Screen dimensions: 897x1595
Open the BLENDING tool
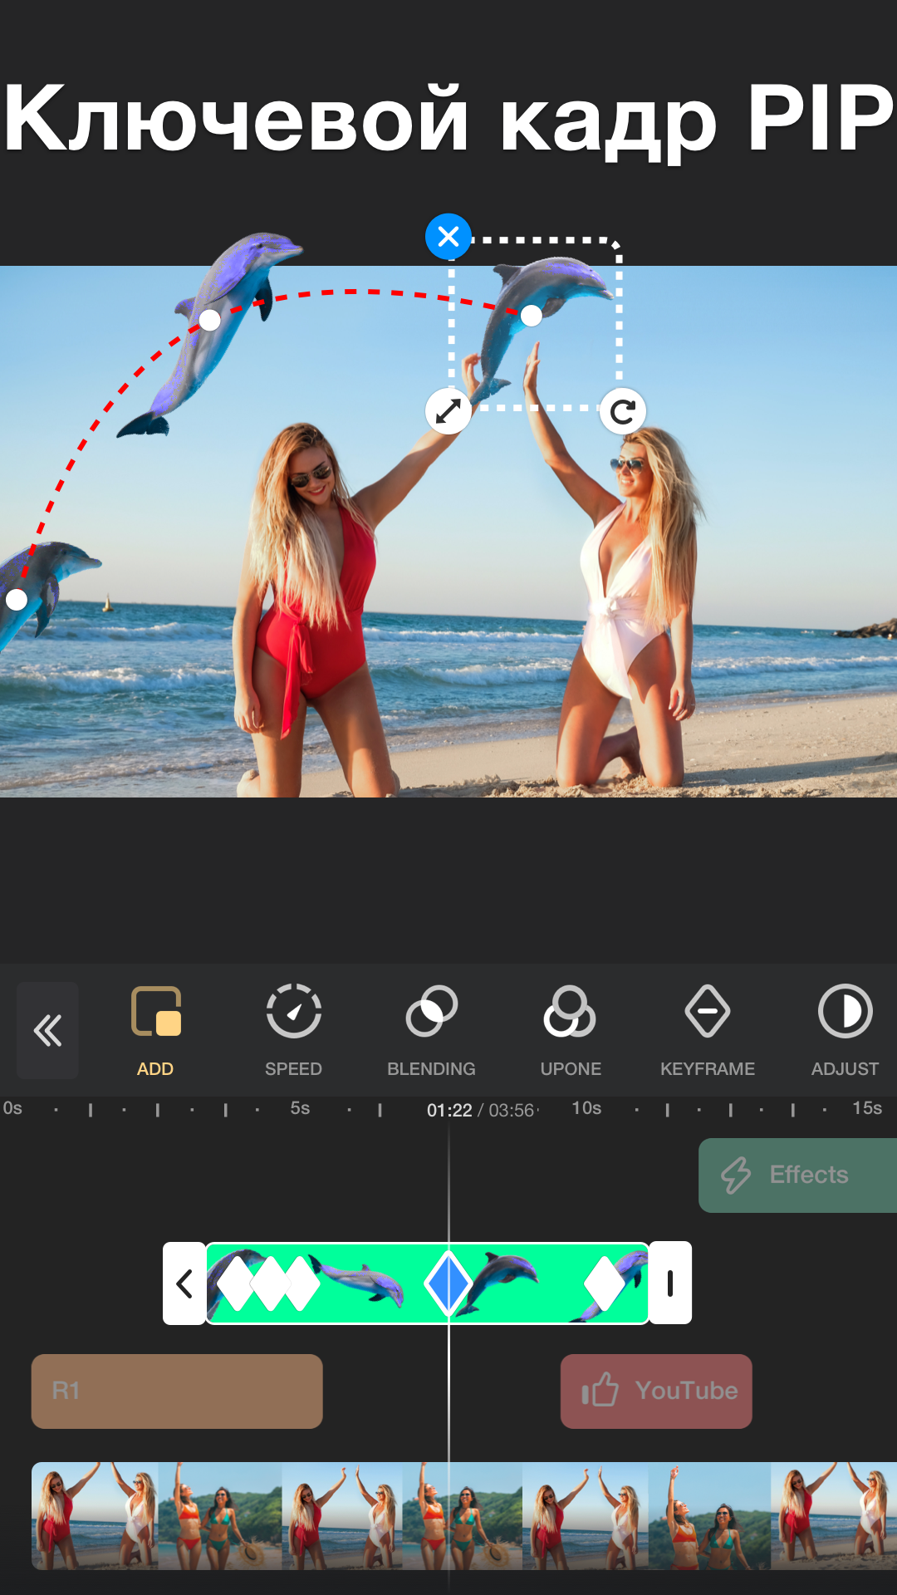[431, 1032]
